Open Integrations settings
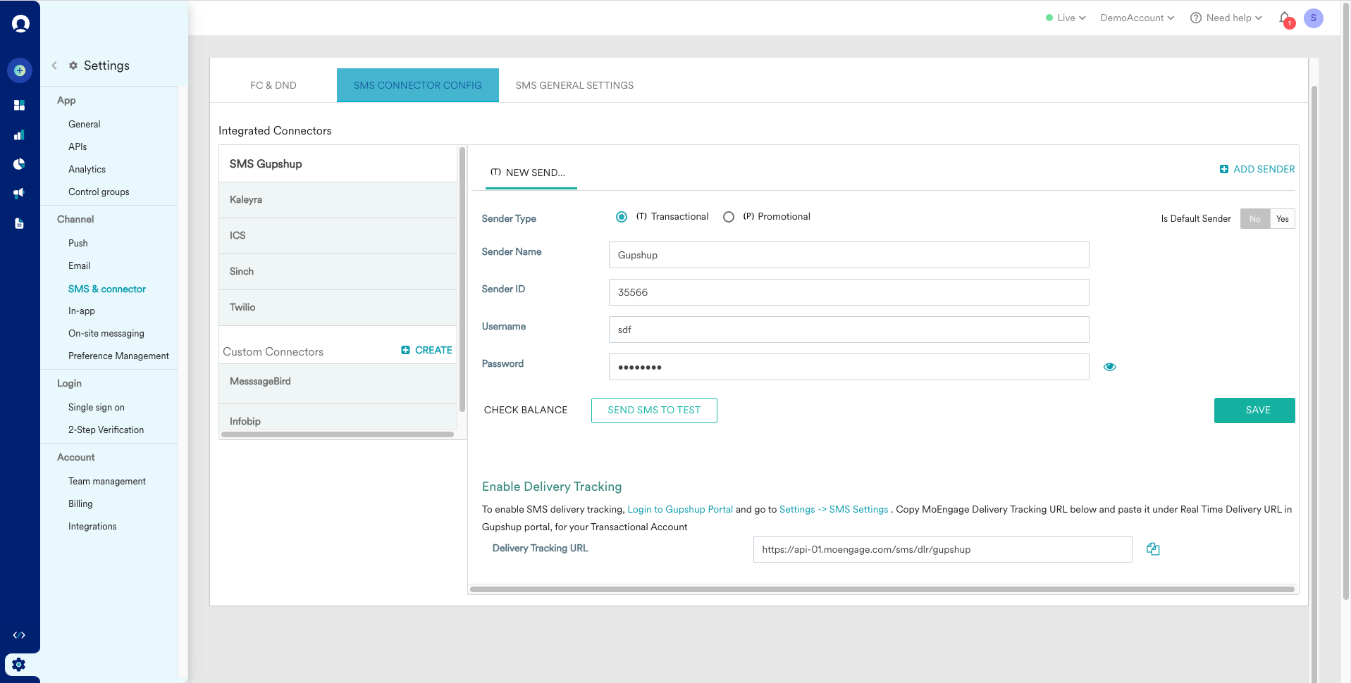Screen dimensions: 1351x683 [92, 526]
